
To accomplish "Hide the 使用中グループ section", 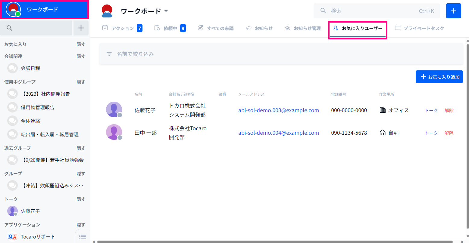I will click(x=81, y=82).
